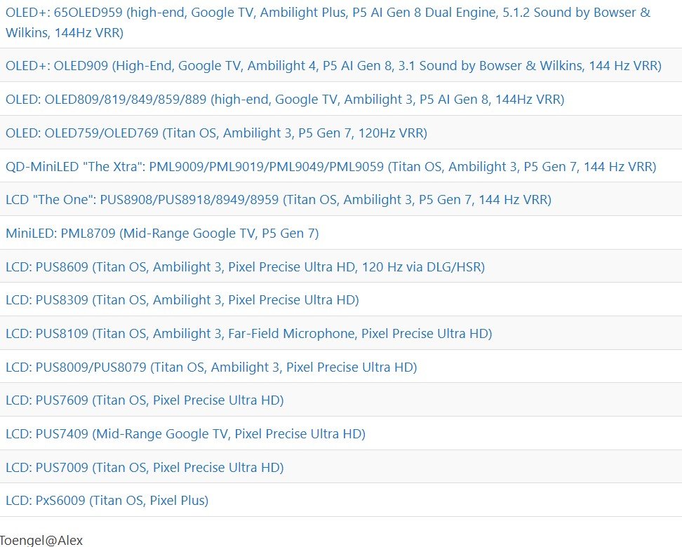
Task: Click the PUS8009/PUS8079 link
Action: tap(211, 367)
